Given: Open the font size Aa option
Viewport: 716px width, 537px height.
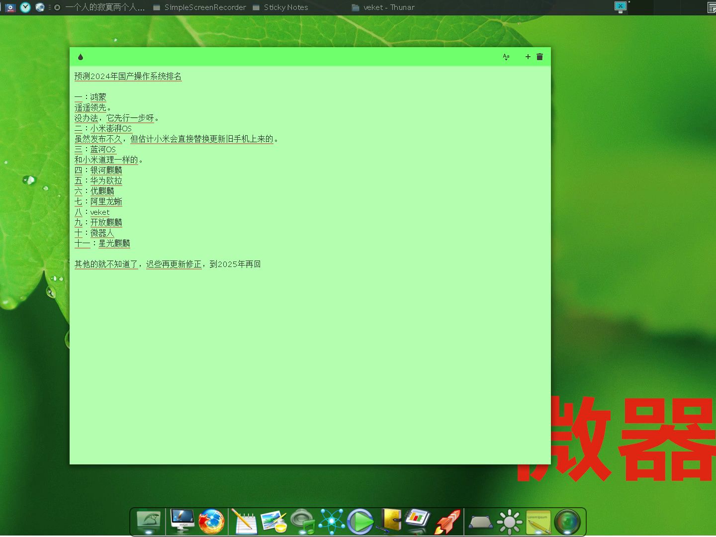Looking at the screenshot, I should click(506, 57).
